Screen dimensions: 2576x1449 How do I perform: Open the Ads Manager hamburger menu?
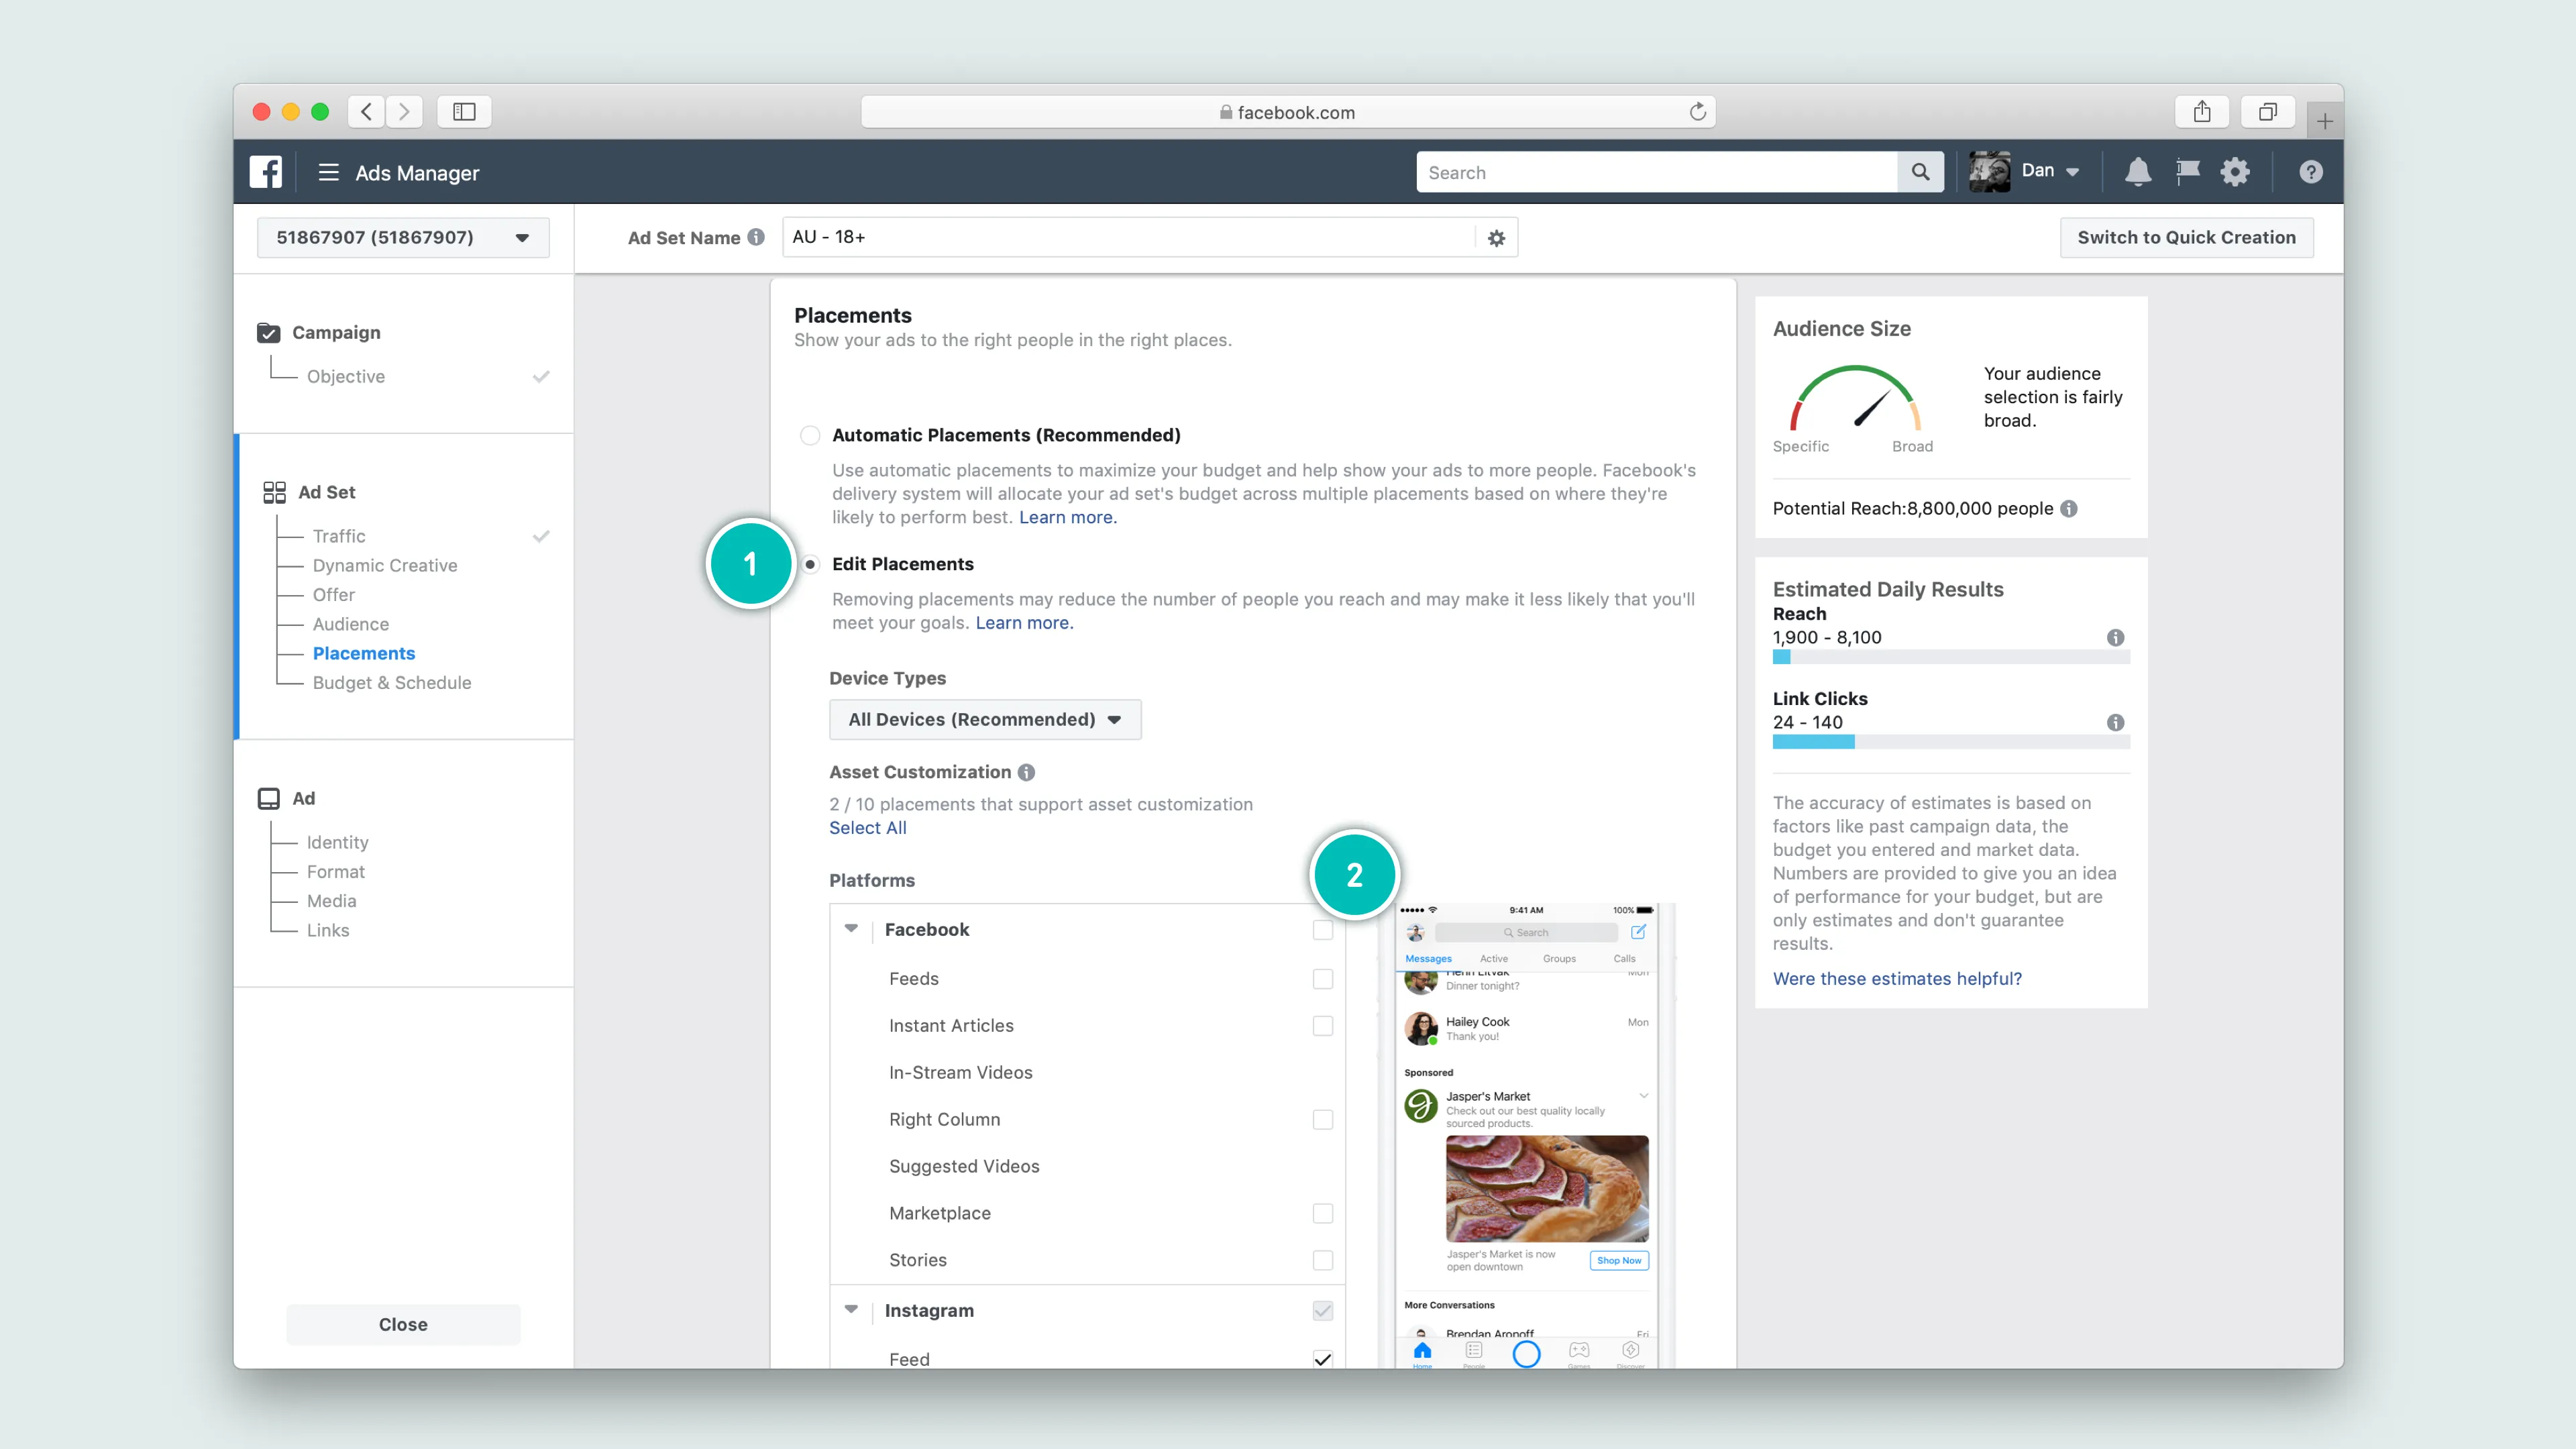pos(328,172)
